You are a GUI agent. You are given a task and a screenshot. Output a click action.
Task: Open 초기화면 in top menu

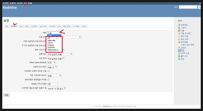coord(6,3)
